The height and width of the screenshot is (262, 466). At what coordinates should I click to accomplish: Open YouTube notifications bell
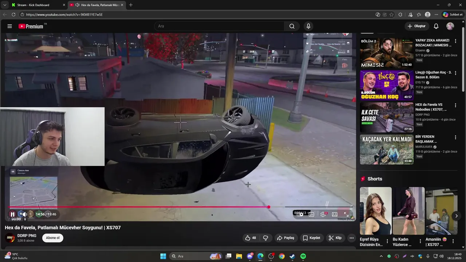[x=436, y=26]
